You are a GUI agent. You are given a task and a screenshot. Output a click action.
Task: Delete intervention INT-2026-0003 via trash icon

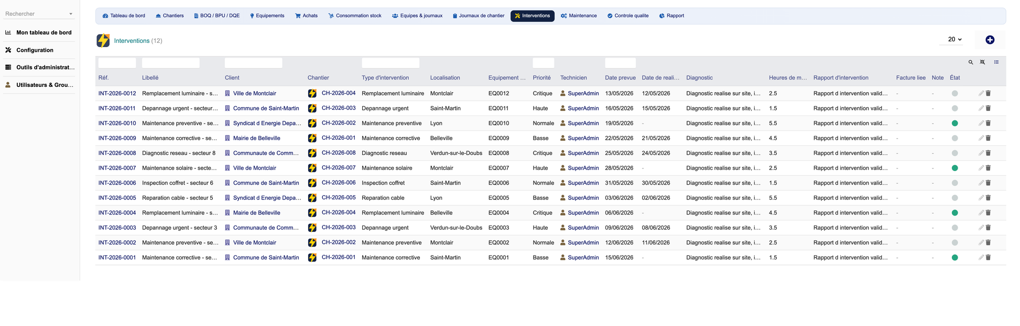988,228
